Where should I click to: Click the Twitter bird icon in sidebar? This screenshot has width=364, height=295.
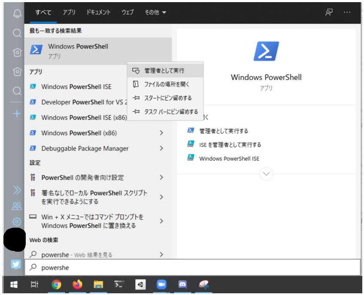click(x=16, y=264)
